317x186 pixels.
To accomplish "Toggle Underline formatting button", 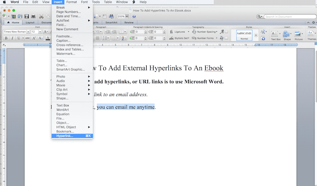I will coord(19,39).
